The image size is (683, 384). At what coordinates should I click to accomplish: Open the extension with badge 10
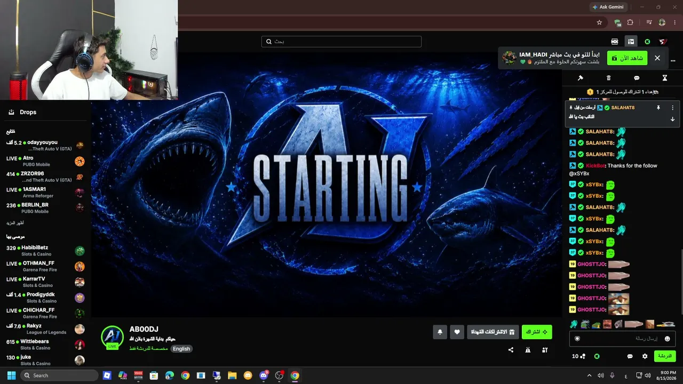click(617, 22)
